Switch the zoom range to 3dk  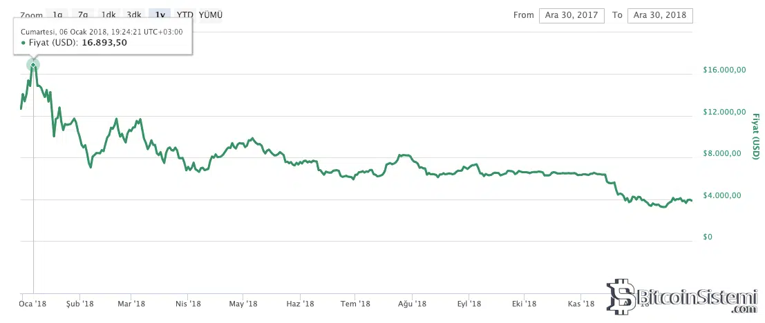click(x=134, y=14)
